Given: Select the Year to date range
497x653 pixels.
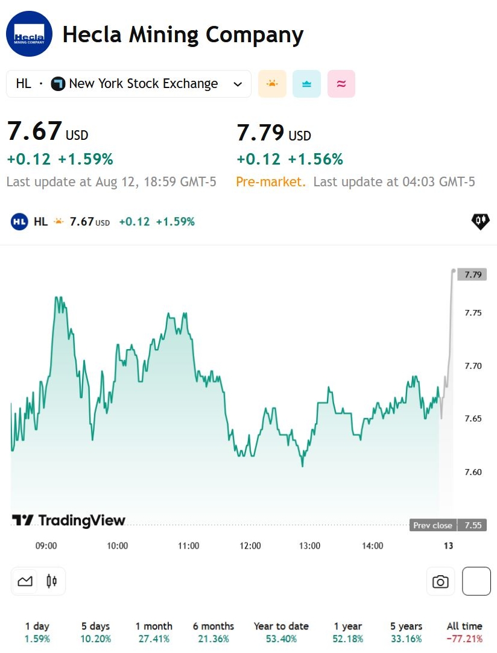Looking at the screenshot, I should pyautogui.click(x=281, y=632).
